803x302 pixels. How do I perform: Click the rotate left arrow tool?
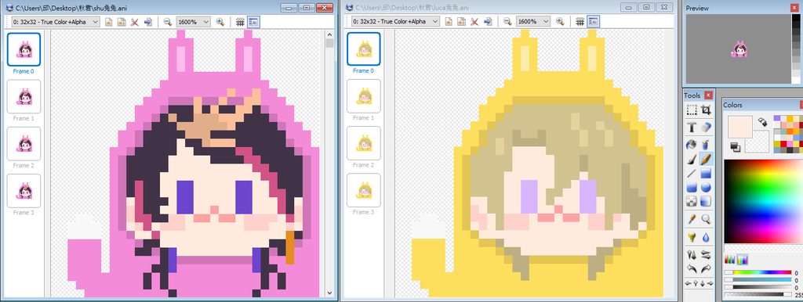(x=692, y=269)
